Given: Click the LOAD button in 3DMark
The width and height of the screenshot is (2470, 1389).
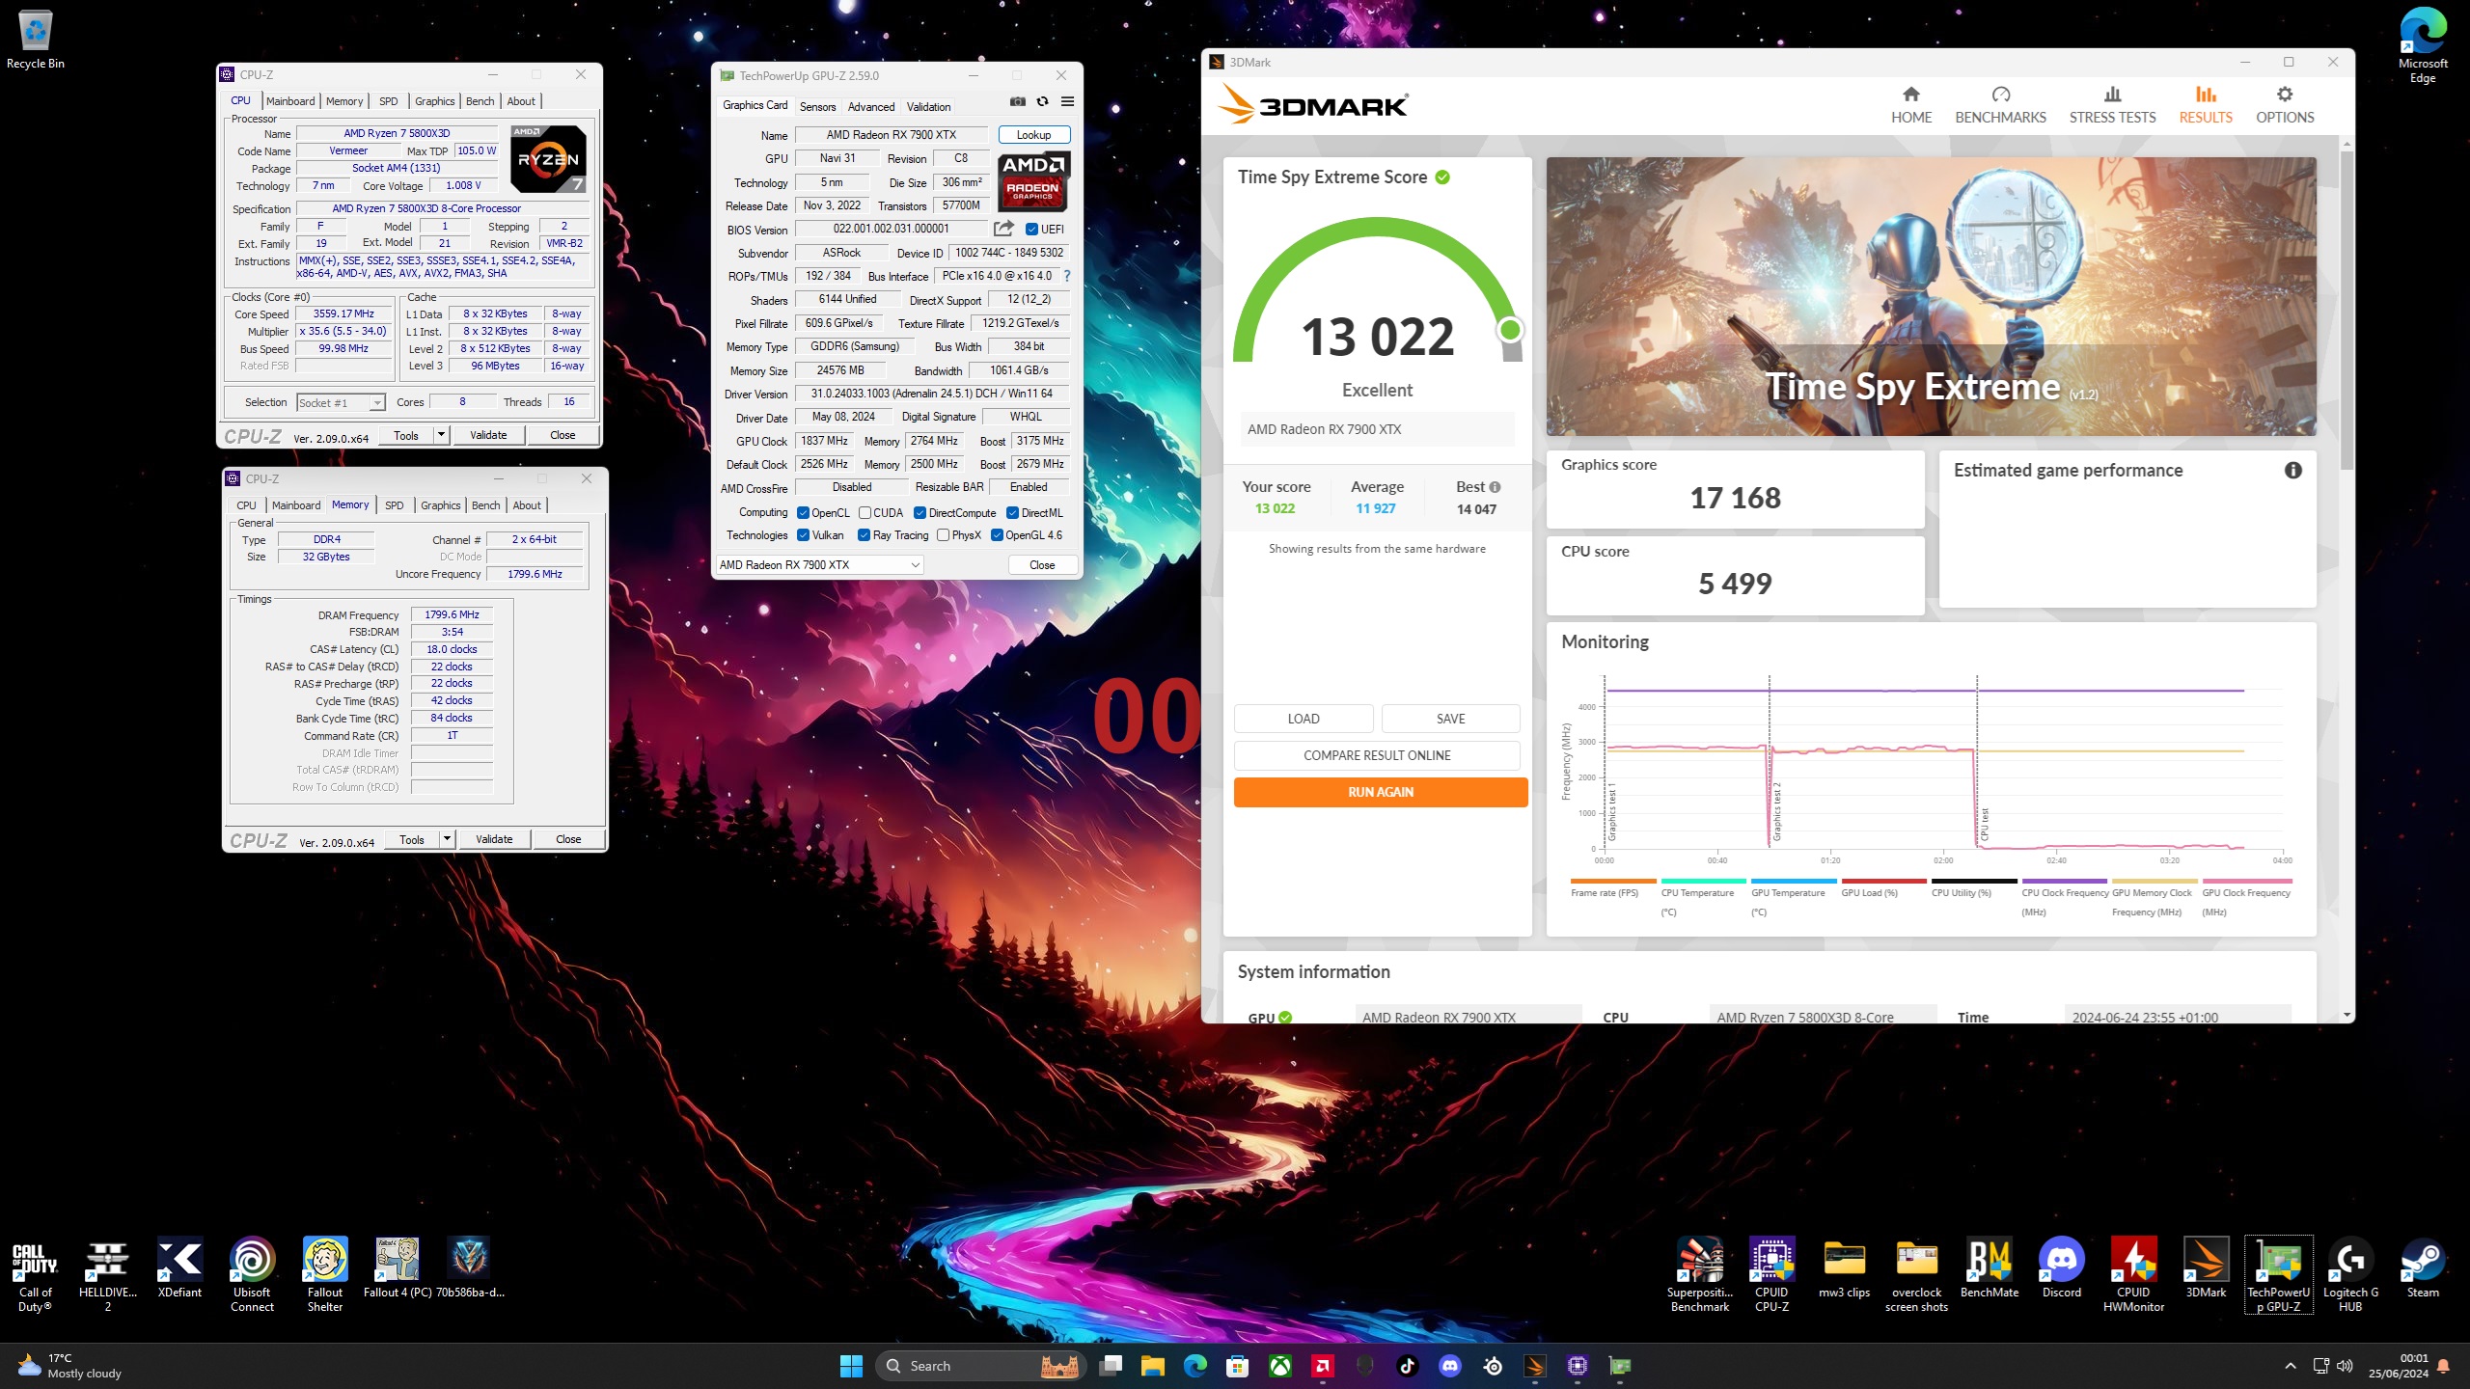Looking at the screenshot, I should (1304, 719).
